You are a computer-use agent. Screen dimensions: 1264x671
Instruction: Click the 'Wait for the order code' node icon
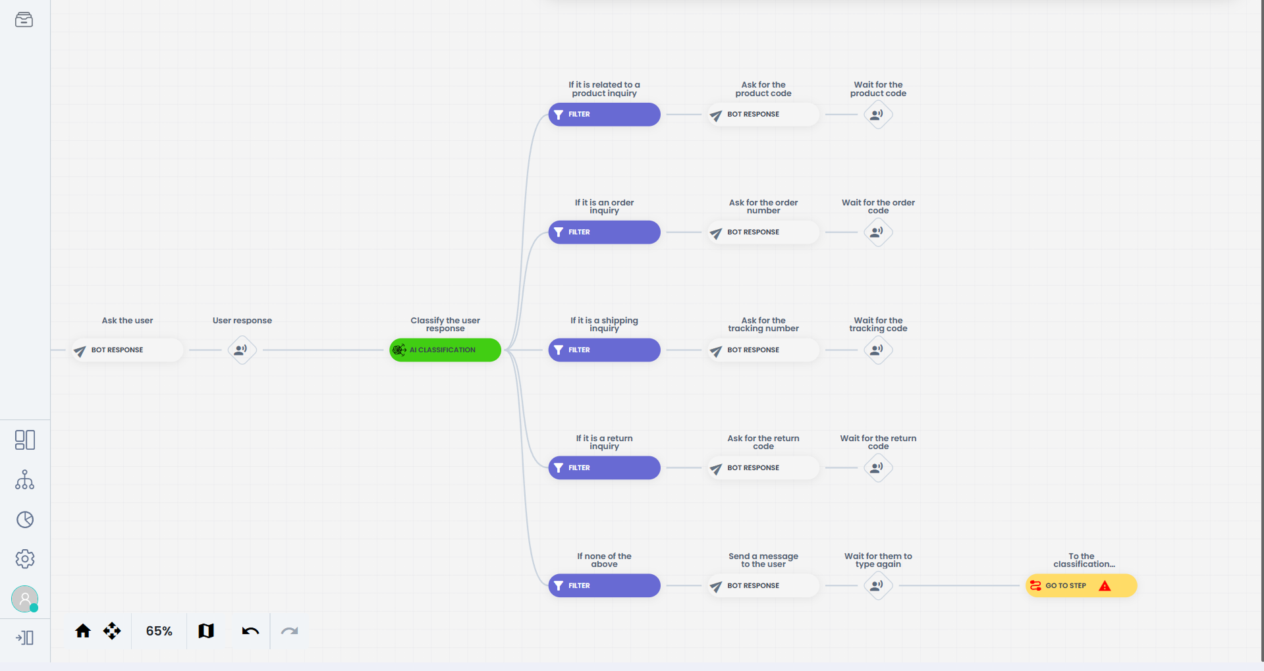[878, 232]
